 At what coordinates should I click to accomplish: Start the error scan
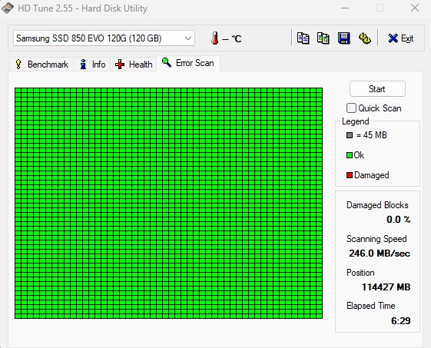click(377, 89)
